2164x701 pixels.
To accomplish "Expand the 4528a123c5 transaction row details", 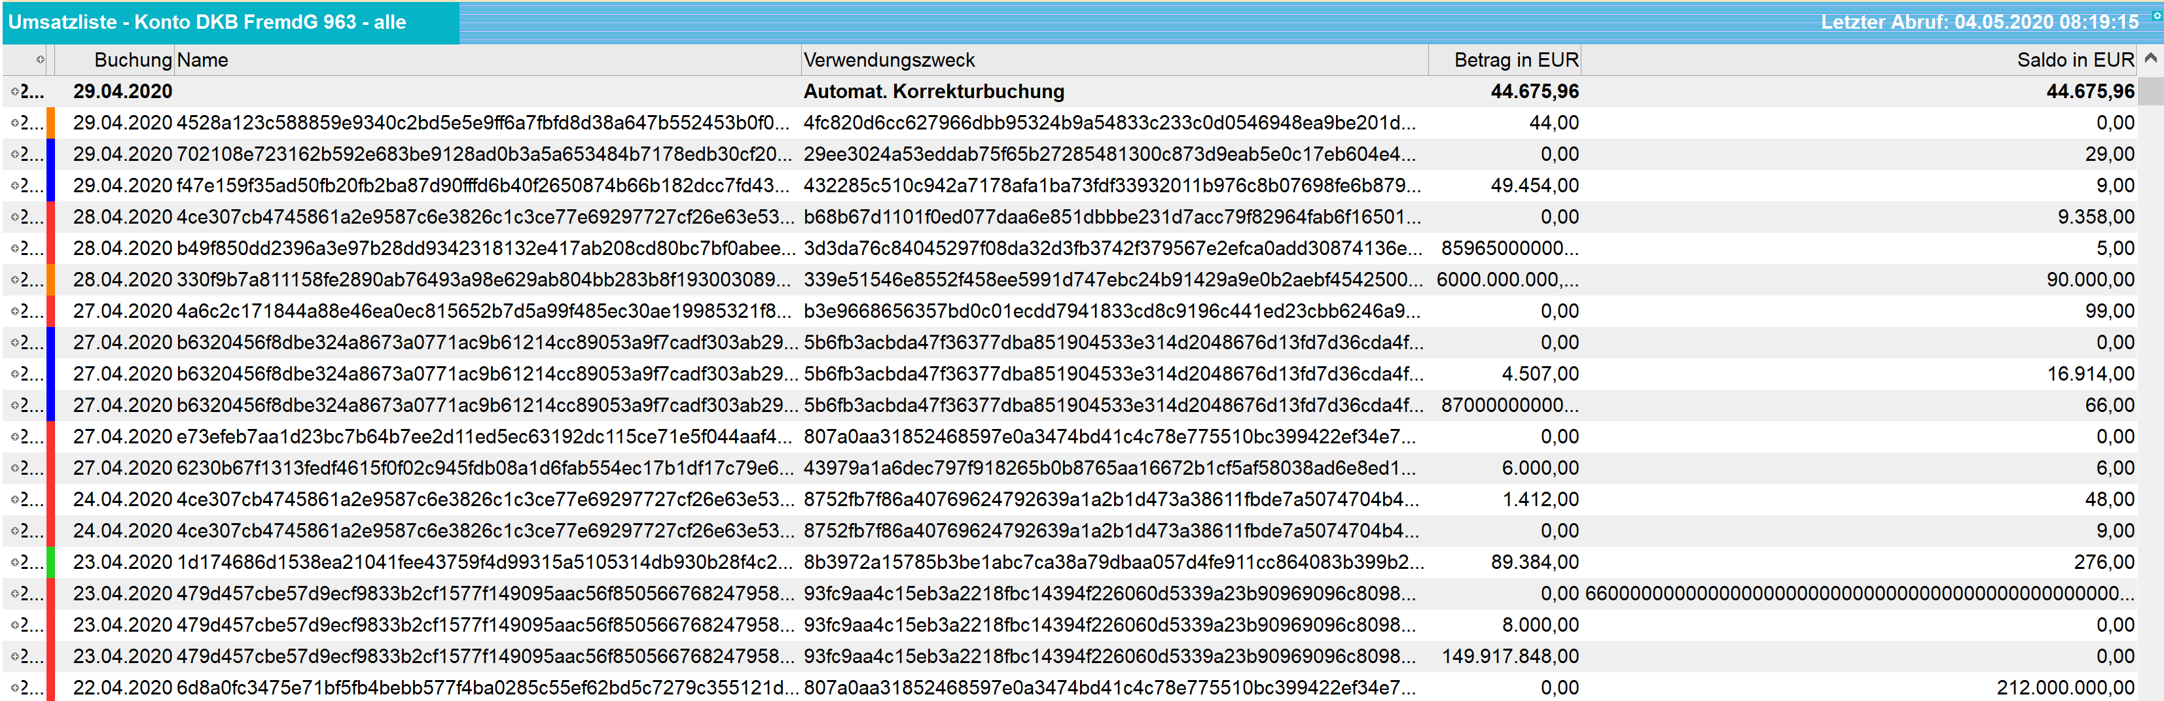I will pos(14,124).
